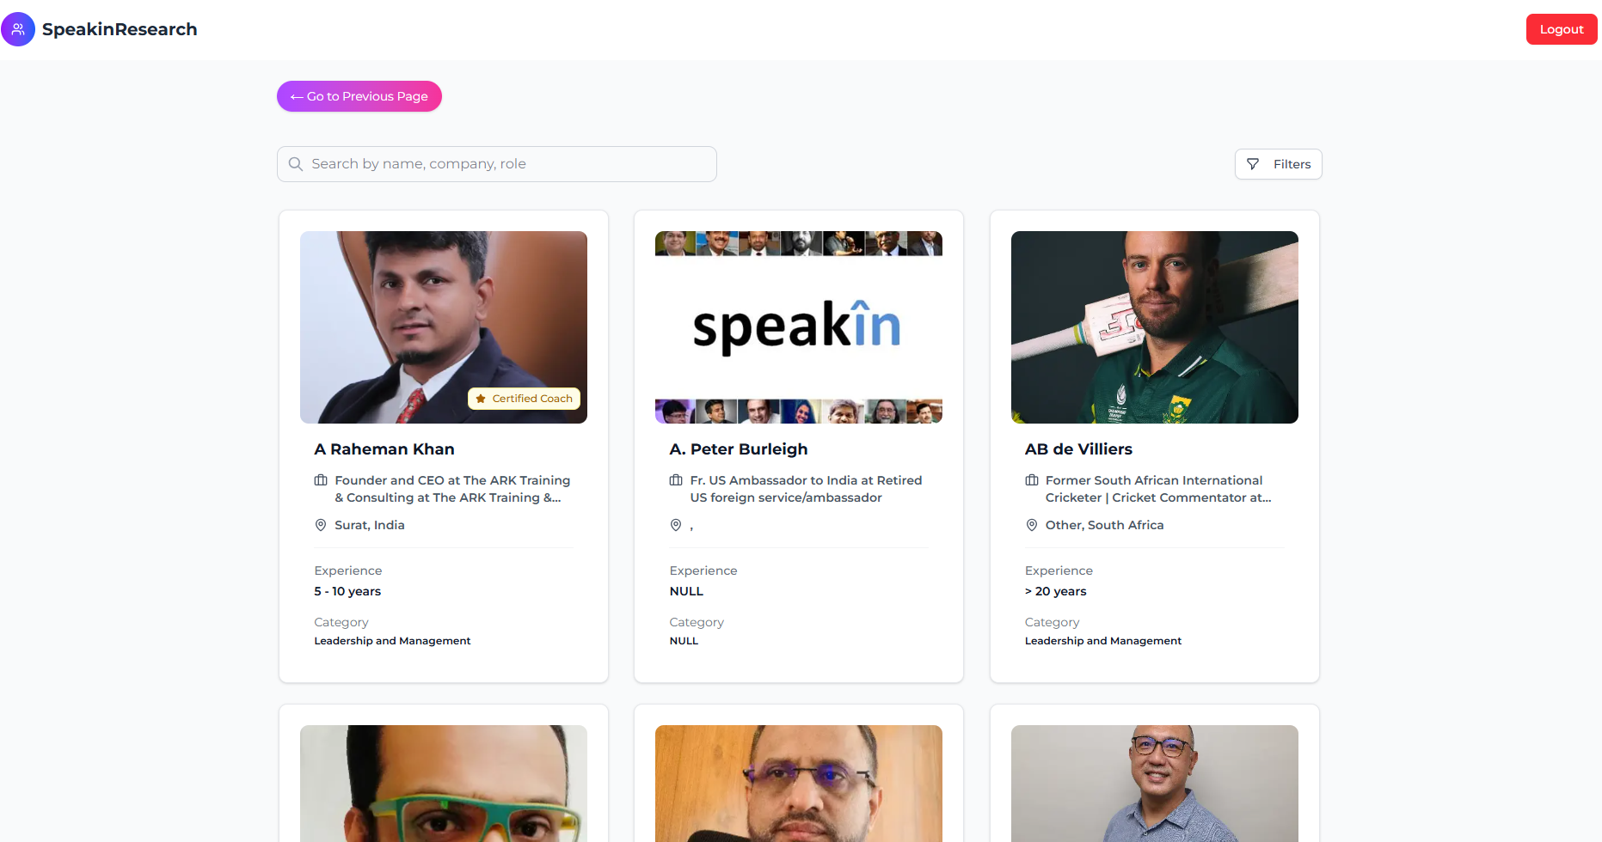Screen dimensions: 1602x842
Task: Select the A. Peter Burleigh name heading
Action: point(739,449)
